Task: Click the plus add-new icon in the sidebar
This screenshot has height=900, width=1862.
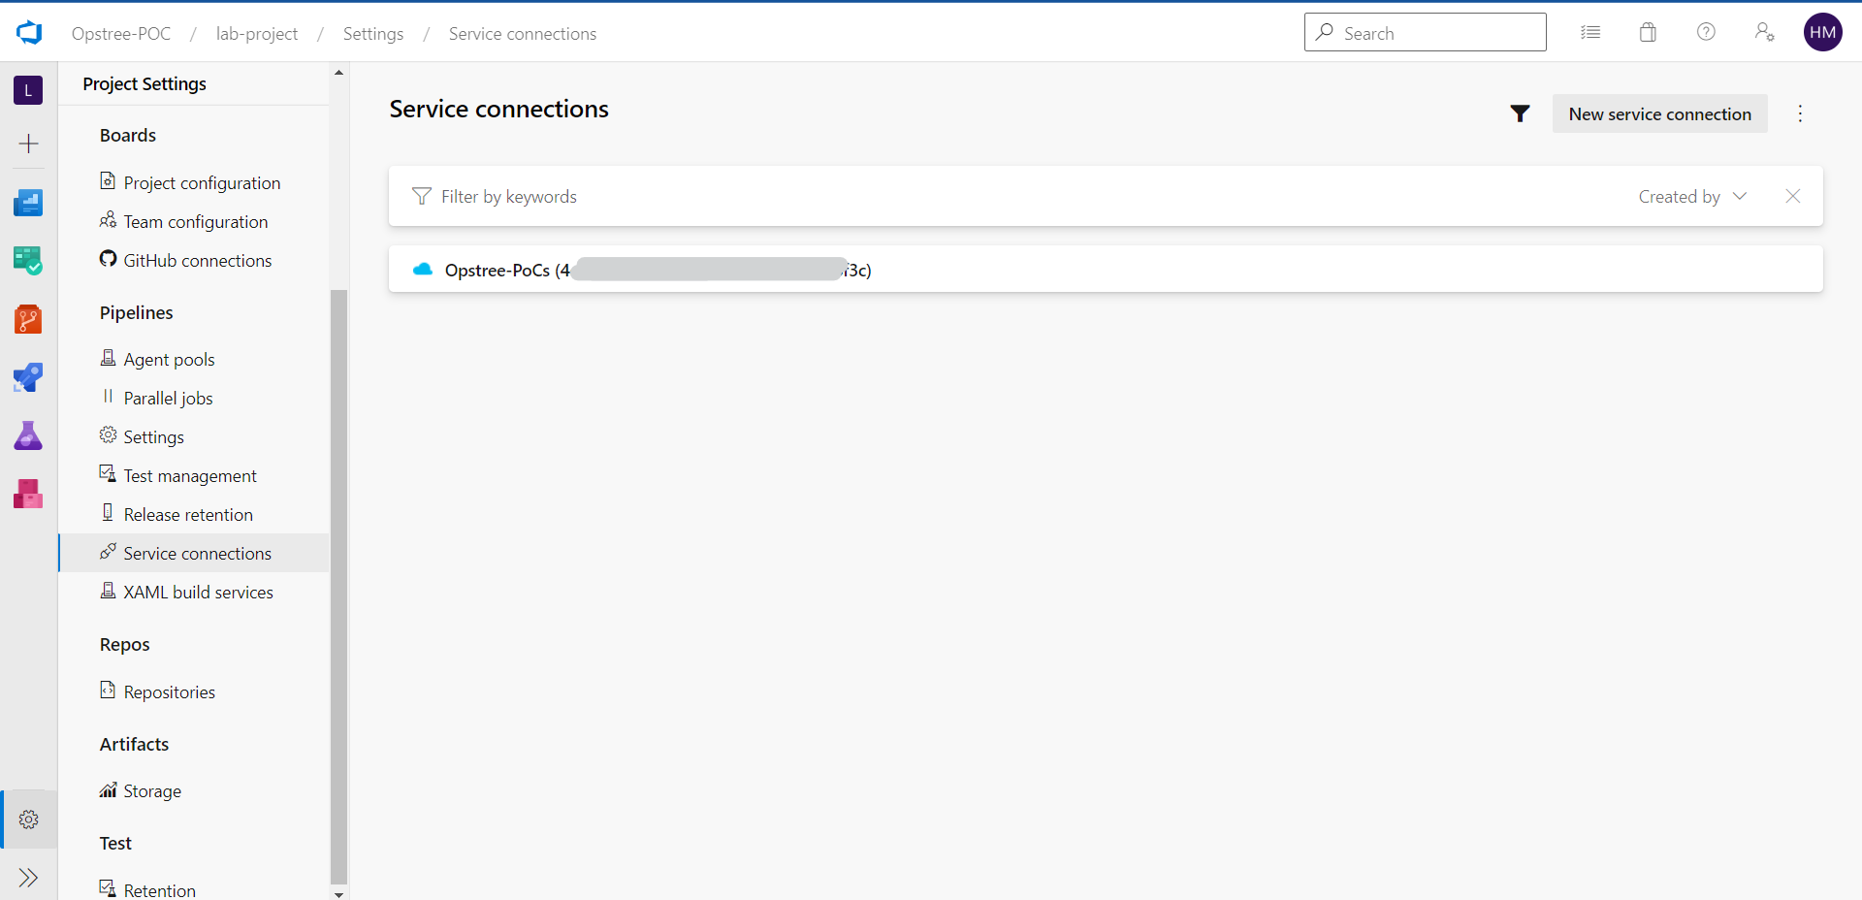Action: 28,144
